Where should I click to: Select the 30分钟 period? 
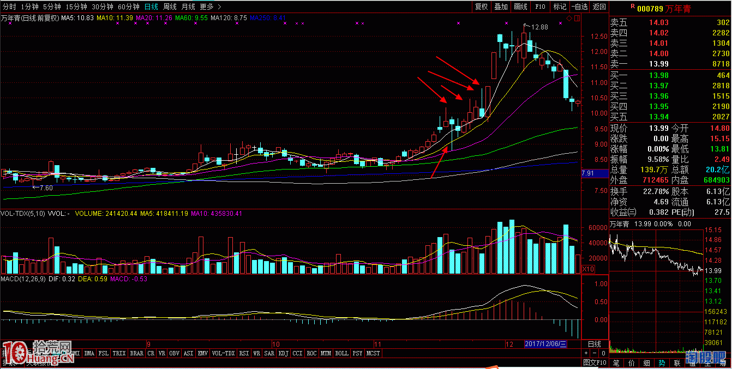click(103, 7)
